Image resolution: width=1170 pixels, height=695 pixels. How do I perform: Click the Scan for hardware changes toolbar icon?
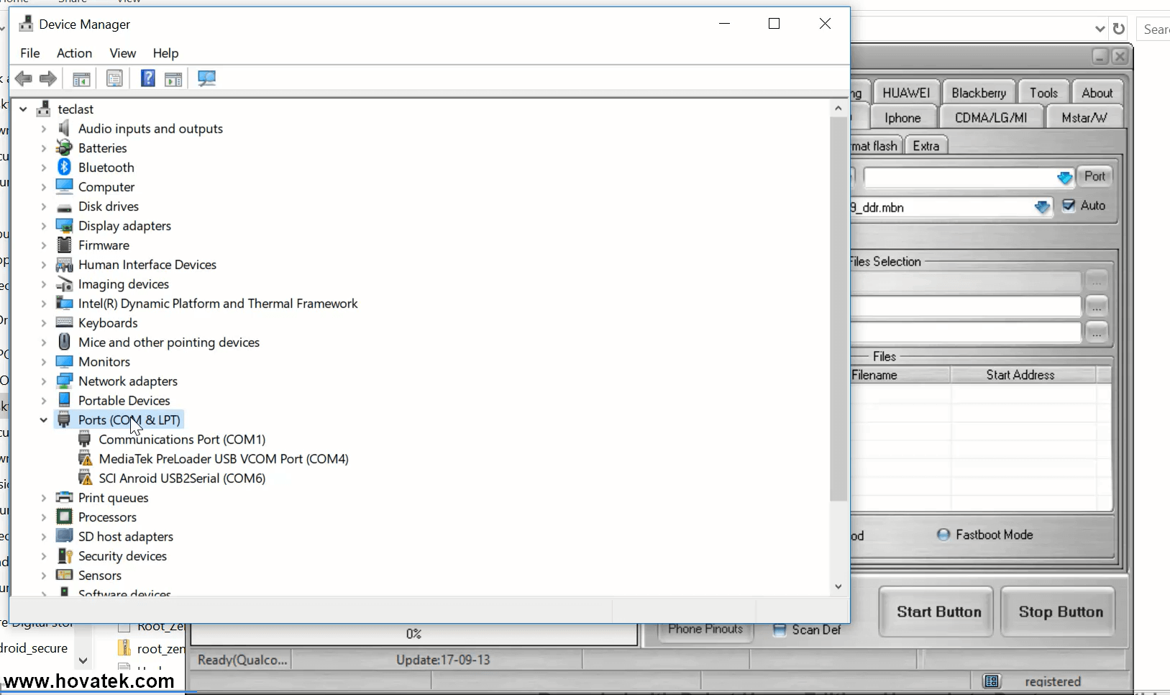173,78
